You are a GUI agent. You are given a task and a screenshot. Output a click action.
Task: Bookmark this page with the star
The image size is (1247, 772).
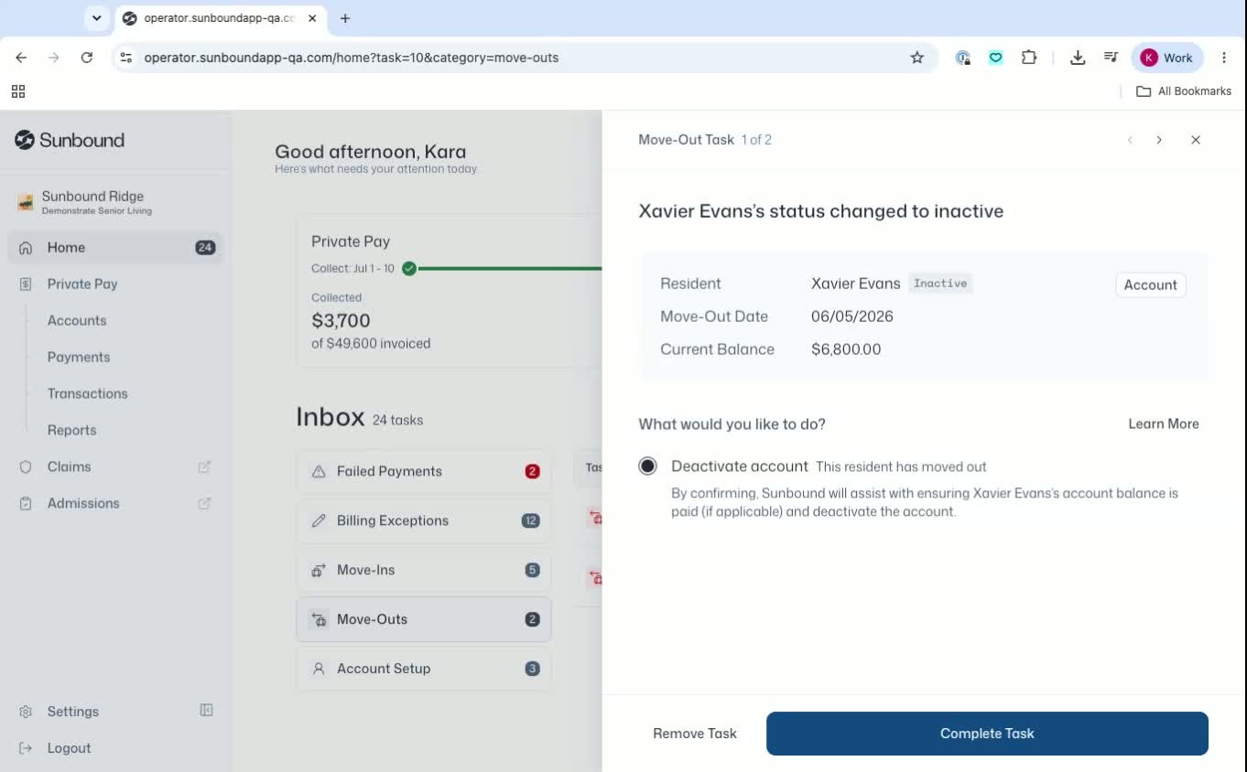click(916, 58)
